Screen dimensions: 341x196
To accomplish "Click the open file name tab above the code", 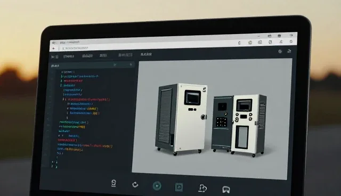I will click(x=55, y=66).
